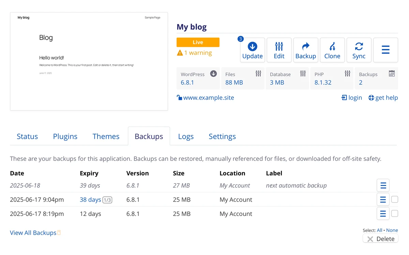Click the orange Live status badge
Image resolution: width=409 pixels, height=255 pixels.
click(198, 42)
